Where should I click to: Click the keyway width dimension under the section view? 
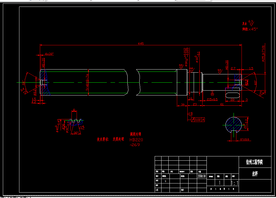pyautogui.click(x=245, y=139)
